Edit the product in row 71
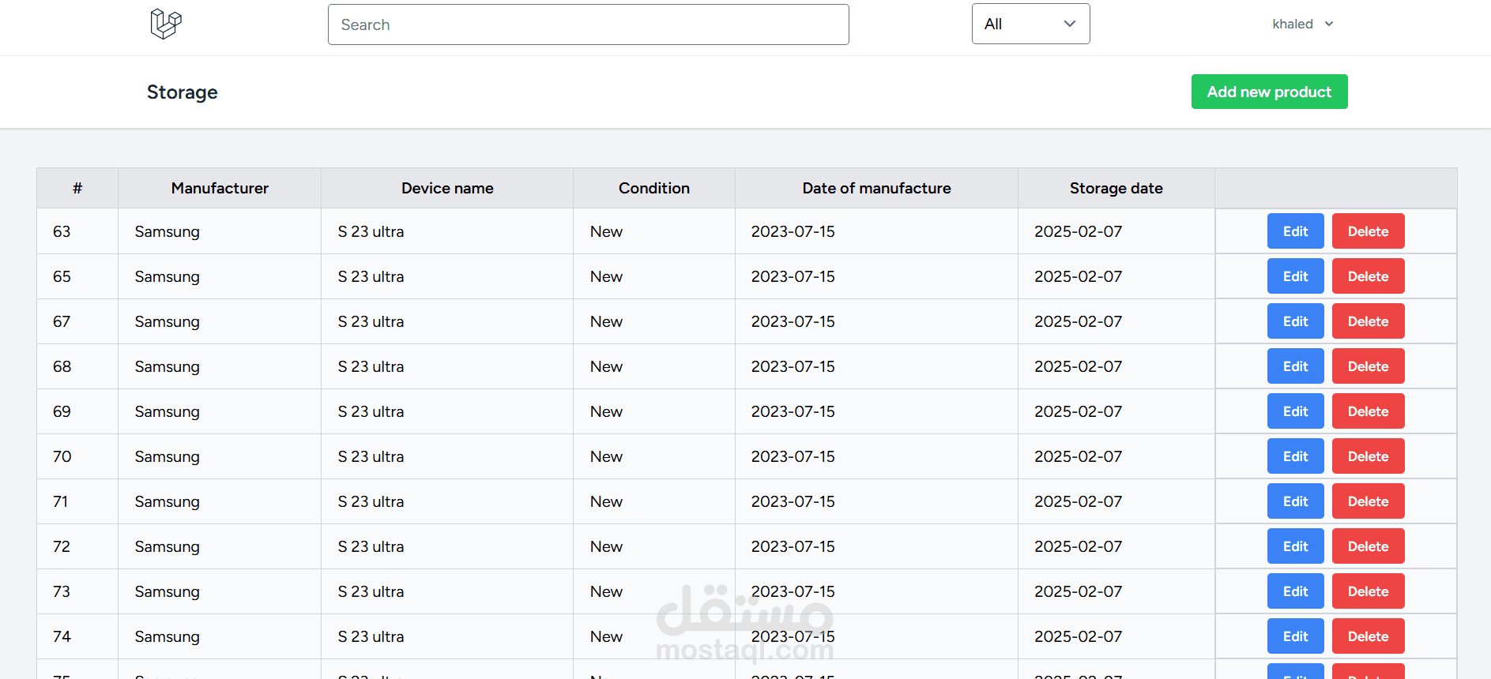The image size is (1491, 679). point(1295,501)
